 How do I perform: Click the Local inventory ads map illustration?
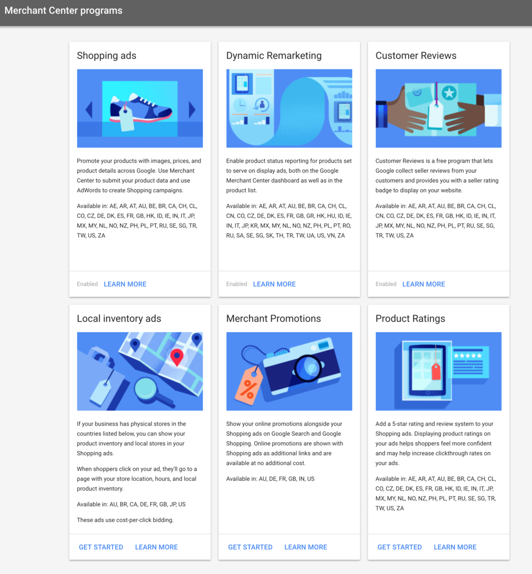point(139,371)
